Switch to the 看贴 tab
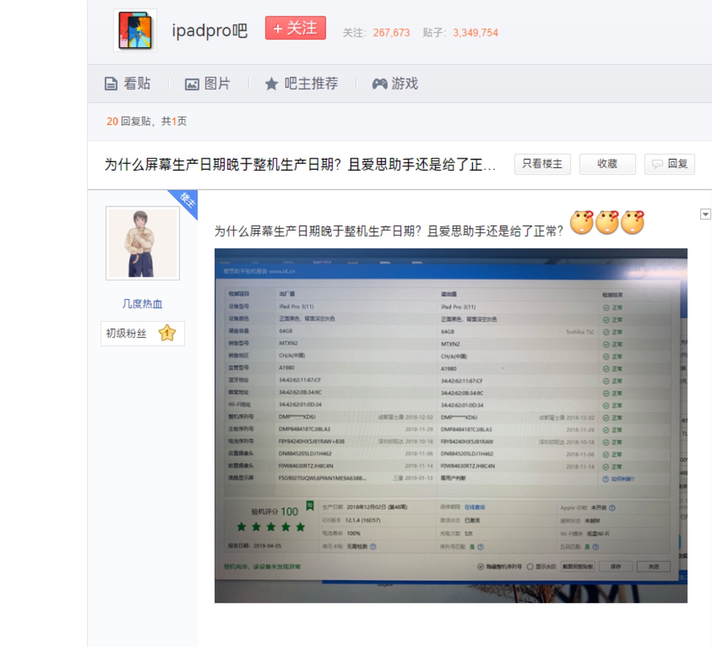712x647 pixels. pos(128,83)
